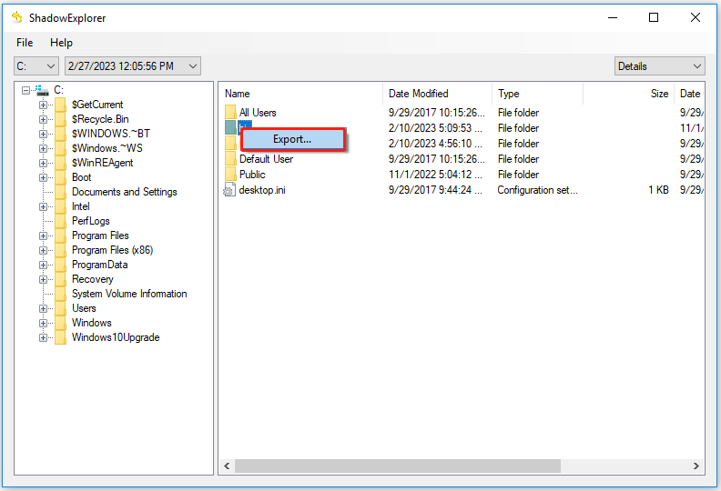721x491 pixels.
Task: Click the Default User folder icon
Action: coord(230,159)
